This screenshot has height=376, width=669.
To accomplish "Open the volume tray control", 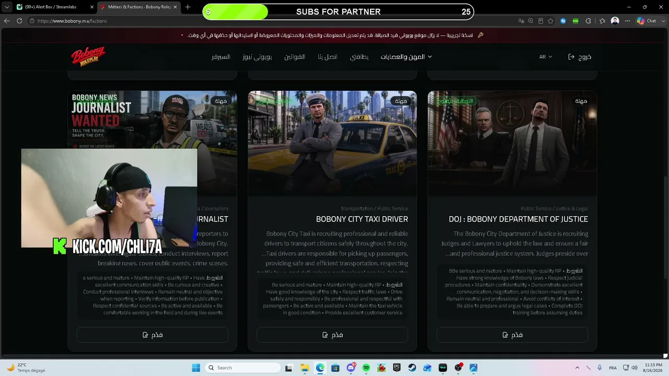I will coord(635,368).
